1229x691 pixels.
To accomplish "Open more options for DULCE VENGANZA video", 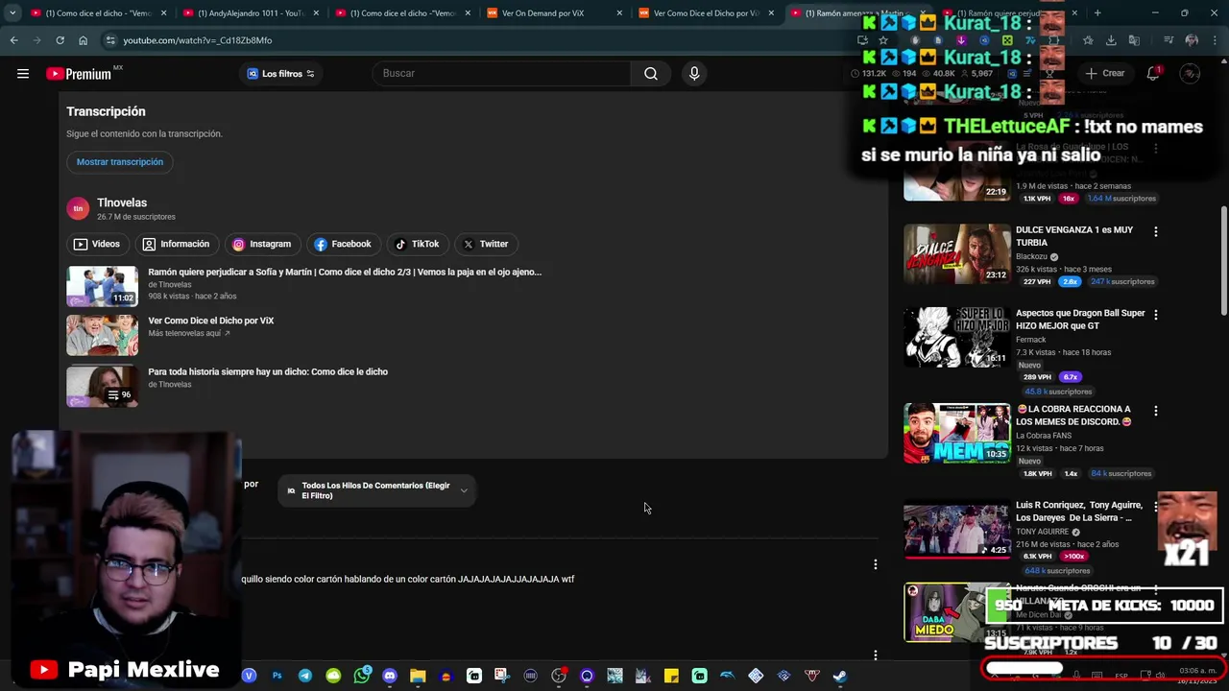I will coord(1156,231).
